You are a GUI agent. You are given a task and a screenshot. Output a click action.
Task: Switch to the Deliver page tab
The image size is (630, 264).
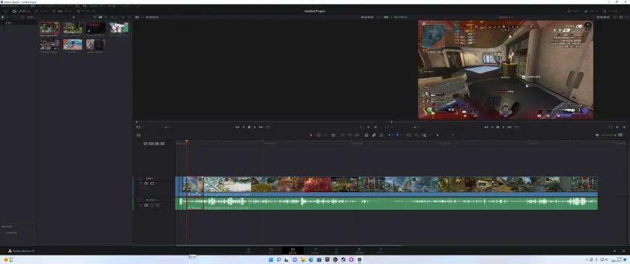(x=381, y=251)
